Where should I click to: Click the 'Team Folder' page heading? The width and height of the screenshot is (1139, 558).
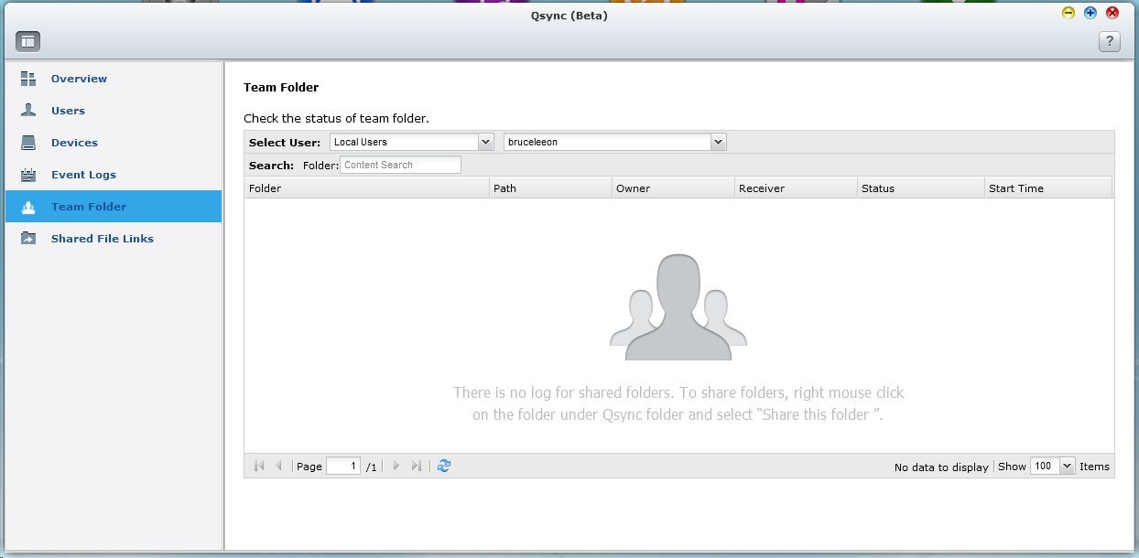click(x=281, y=88)
